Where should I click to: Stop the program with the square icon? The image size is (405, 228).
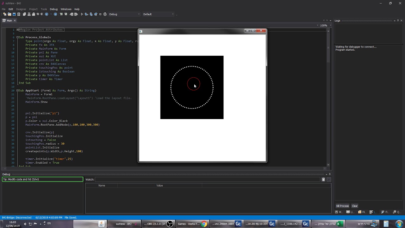100,14
